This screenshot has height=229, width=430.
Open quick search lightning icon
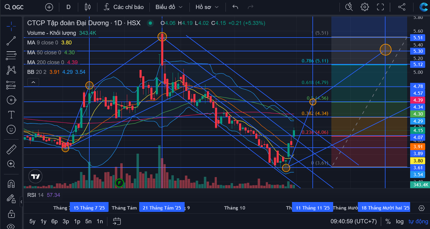point(349,7)
